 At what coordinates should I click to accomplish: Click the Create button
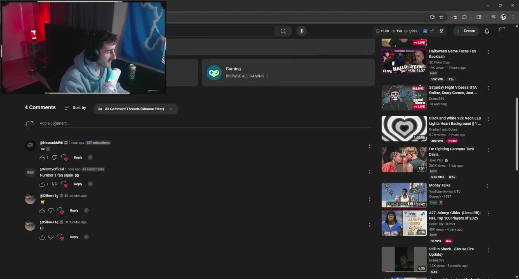(466, 31)
